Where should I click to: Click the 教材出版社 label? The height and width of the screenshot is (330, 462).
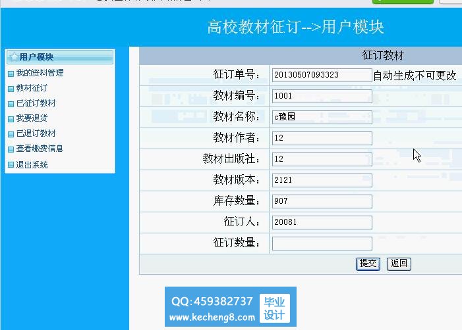point(231,158)
